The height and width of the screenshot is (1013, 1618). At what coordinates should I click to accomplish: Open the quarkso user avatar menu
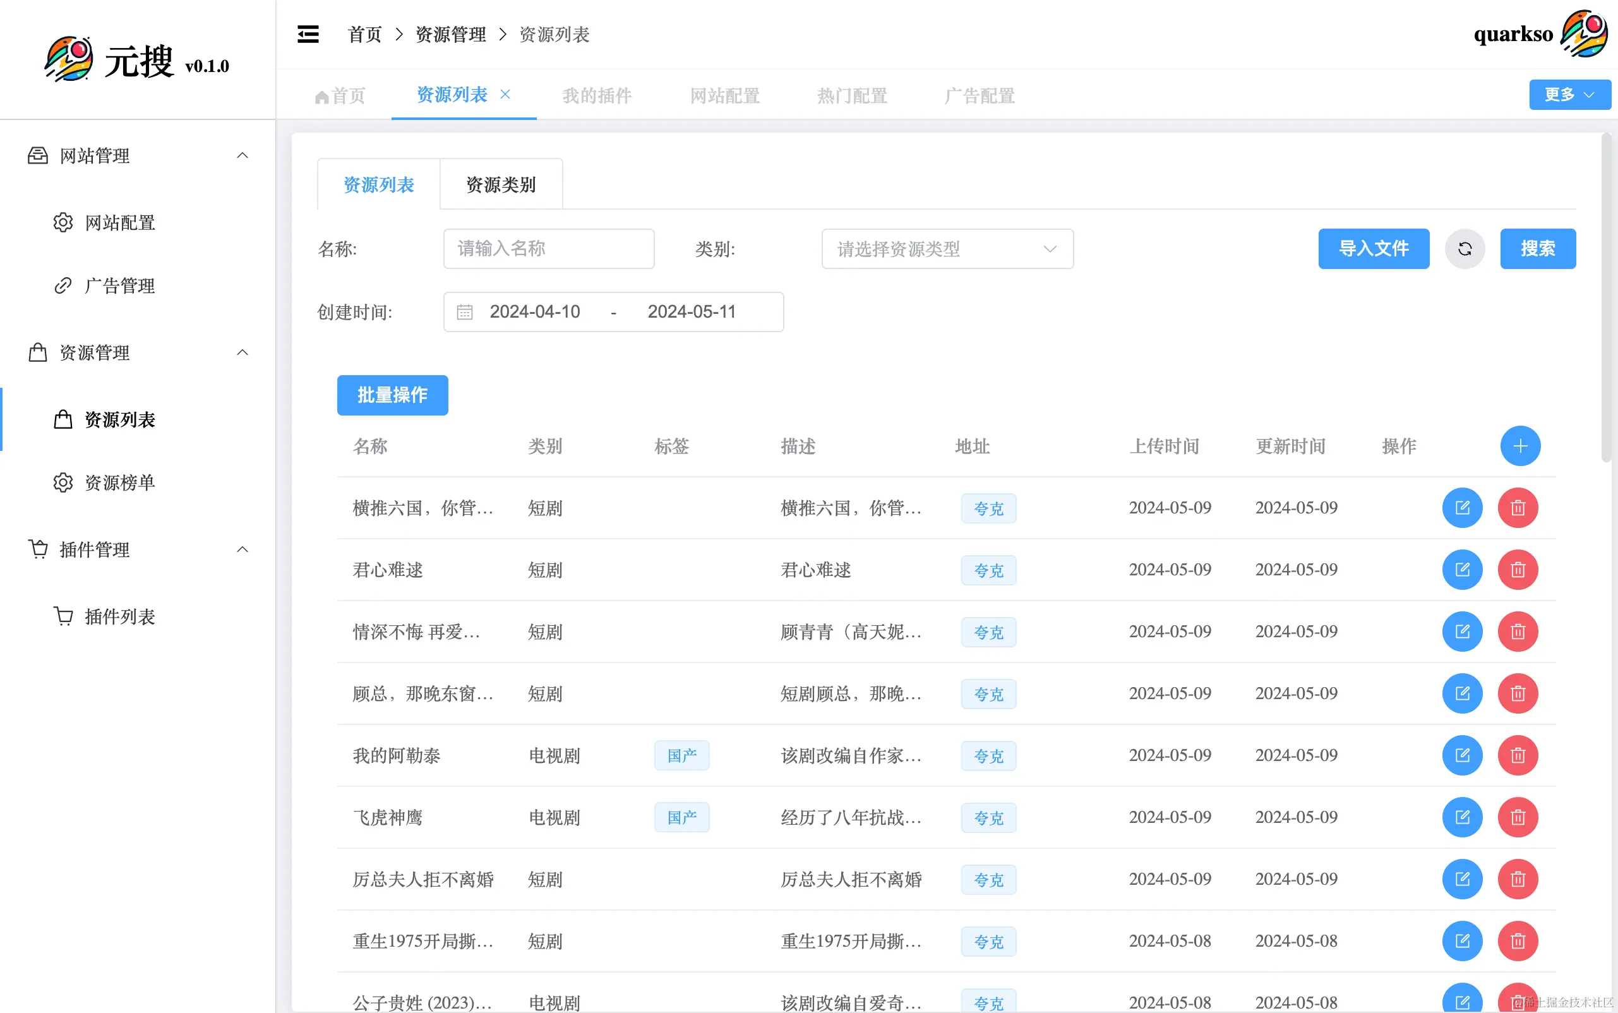pyautogui.click(x=1584, y=33)
